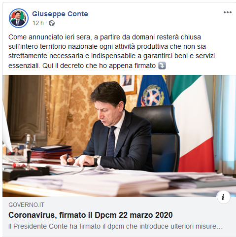Image resolution: width=236 pixels, height=237 pixels.
Task: Click the curved arrow emoji after "firmato"
Action: [162, 66]
